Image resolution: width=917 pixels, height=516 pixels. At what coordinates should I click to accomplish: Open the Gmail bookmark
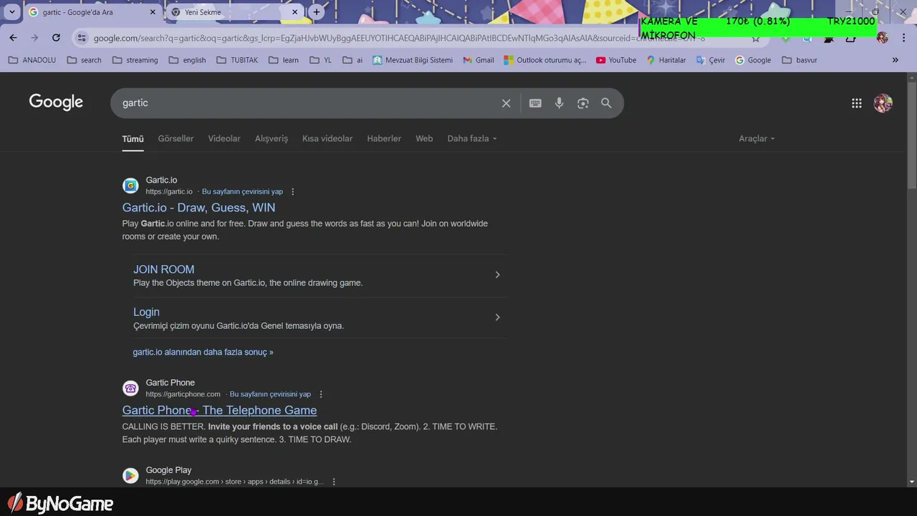pos(479,60)
